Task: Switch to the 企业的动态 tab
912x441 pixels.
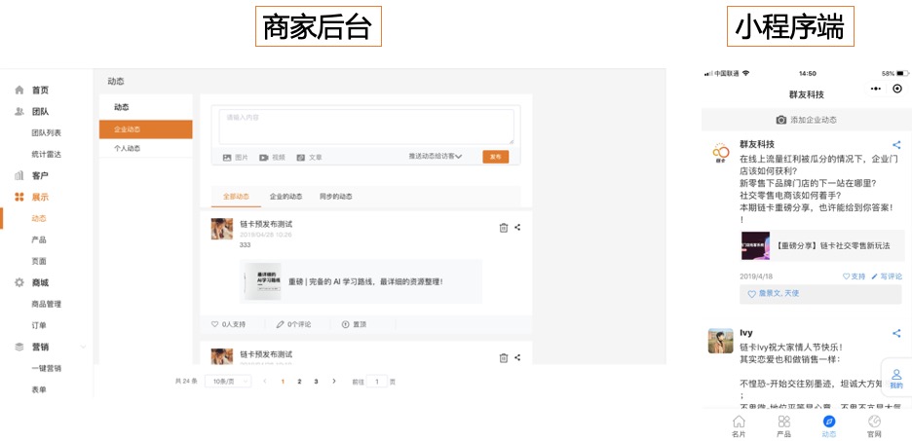Action: coord(285,196)
